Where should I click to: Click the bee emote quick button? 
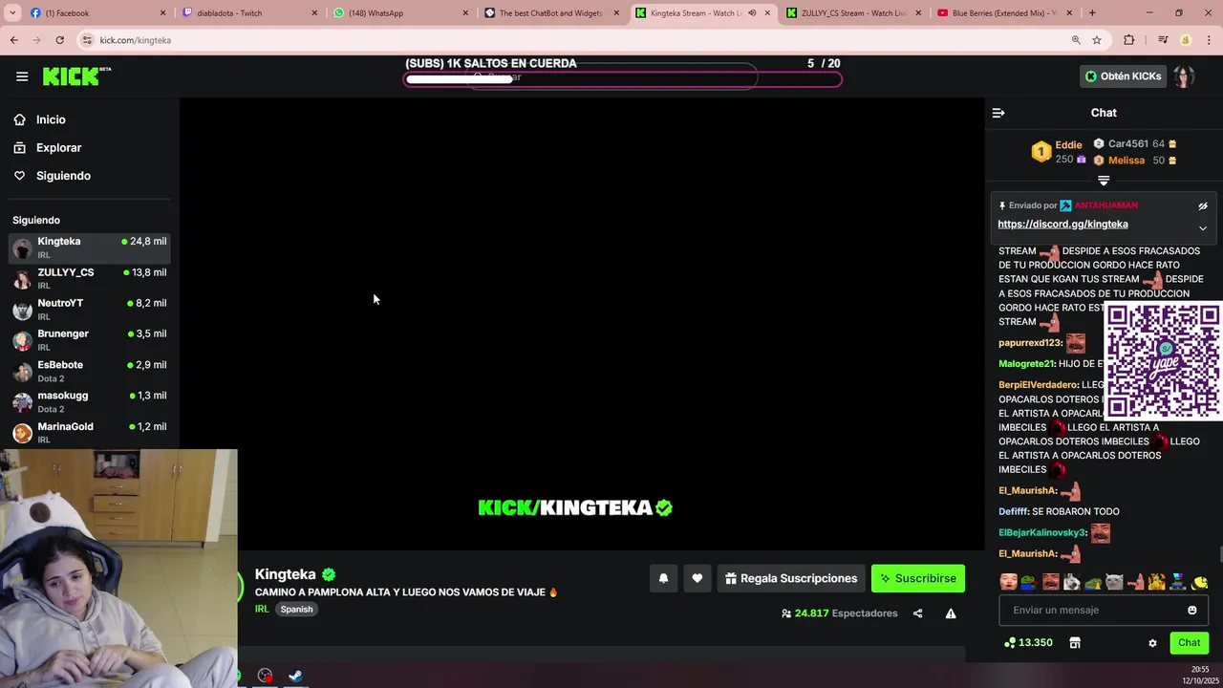tap(1200, 582)
